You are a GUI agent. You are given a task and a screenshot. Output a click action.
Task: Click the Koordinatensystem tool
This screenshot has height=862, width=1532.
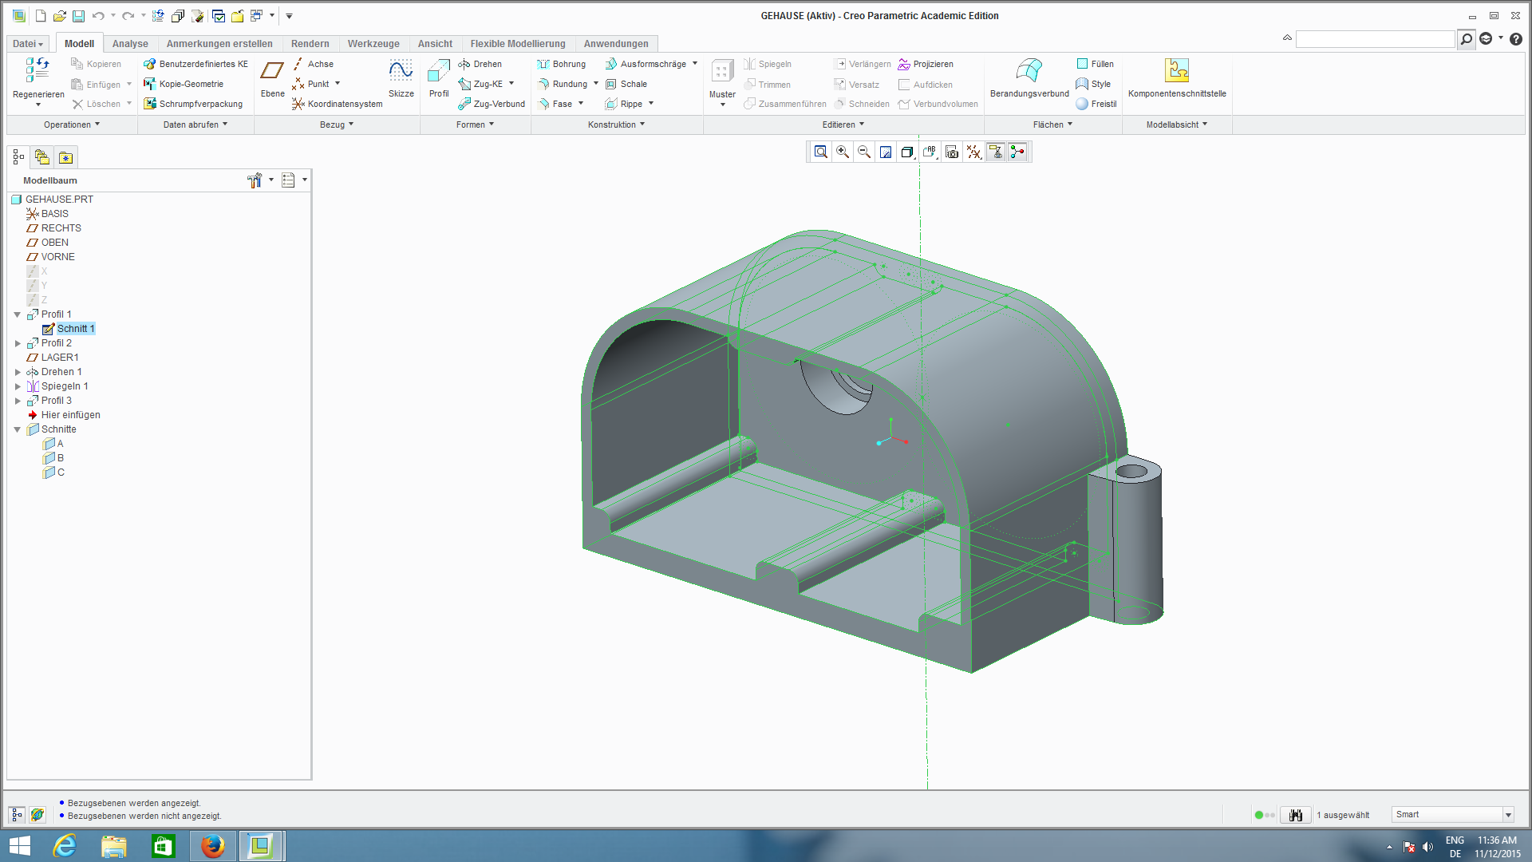pos(337,104)
